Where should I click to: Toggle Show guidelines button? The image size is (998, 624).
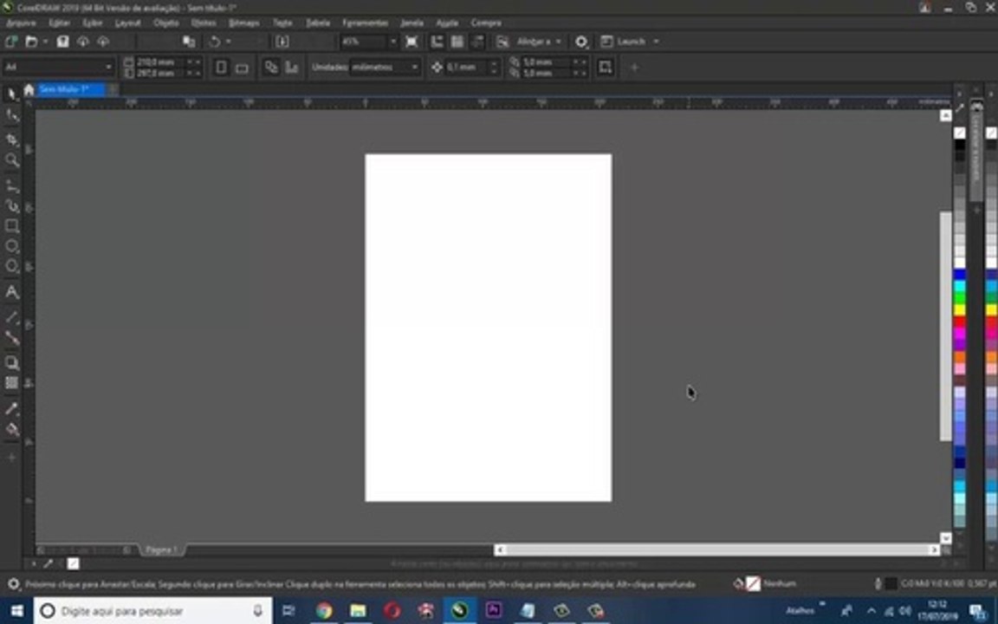tap(477, 42)
